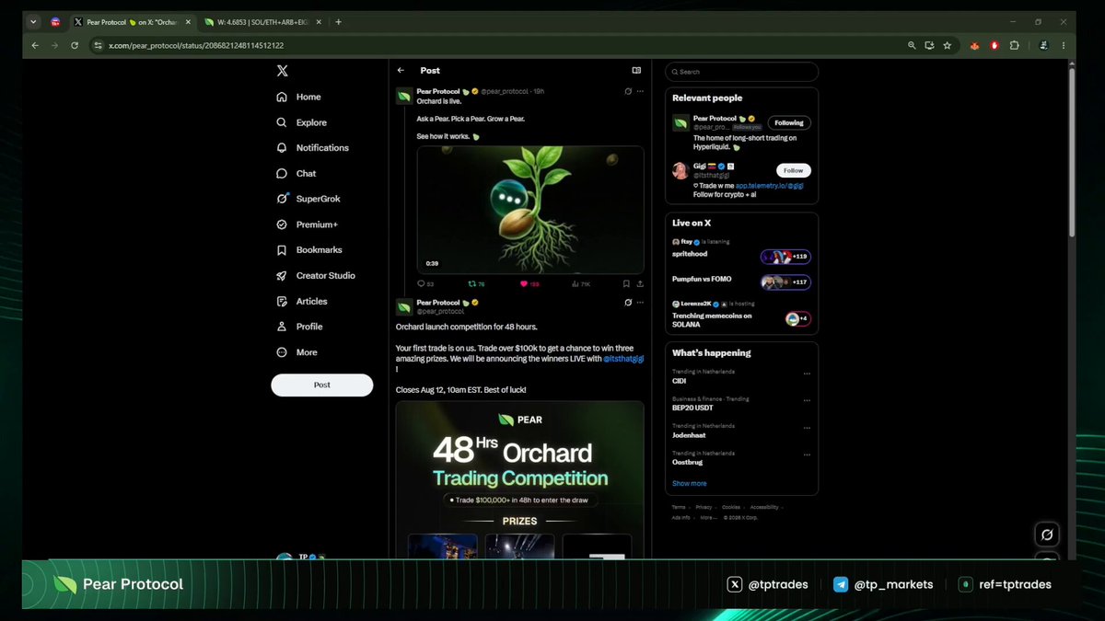
Task: Open the tab search dropdown arrow
Action: 34,21
